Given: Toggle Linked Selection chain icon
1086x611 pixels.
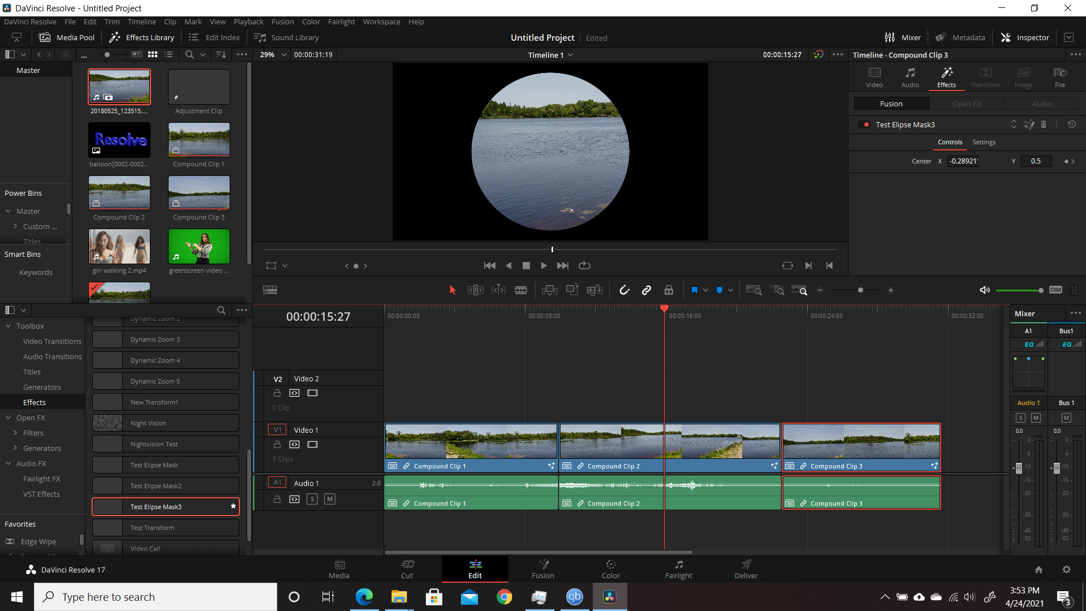Looking at the screenshot, I should coord(647,290).
